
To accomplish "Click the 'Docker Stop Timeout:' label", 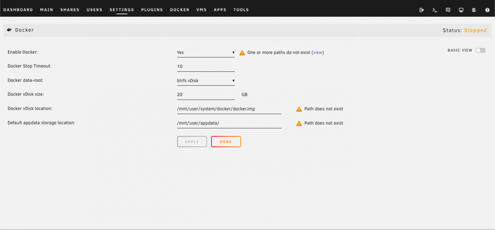I will tap(29, 66).
